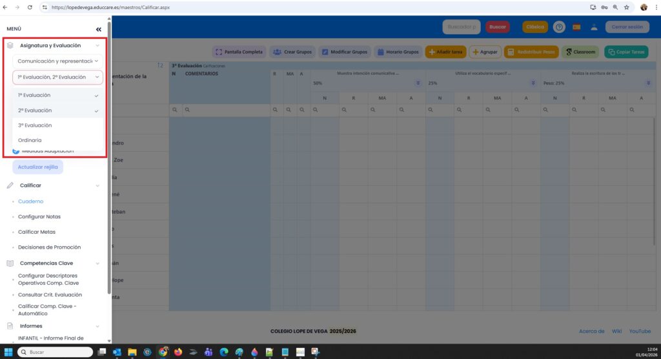Click the Actualizar rejilla button
This screenshot has height=359, width=661.
pyautogui.click(x=37, y=167)
